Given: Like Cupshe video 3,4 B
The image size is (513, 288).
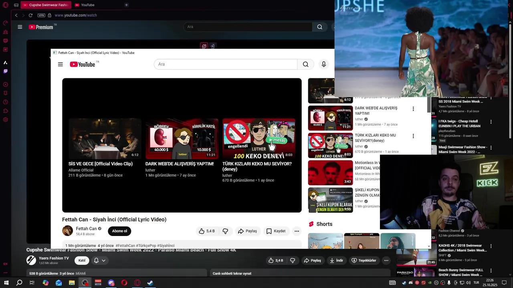Looking at the screenshot, I should click(276, 260).
